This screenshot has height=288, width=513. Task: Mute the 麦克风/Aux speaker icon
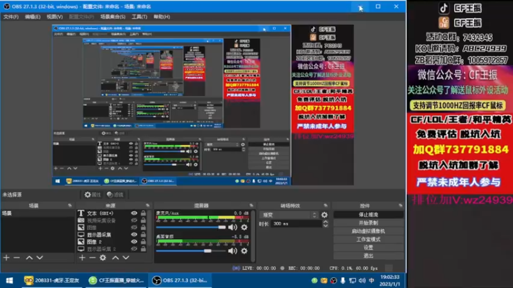coord(233,227)
